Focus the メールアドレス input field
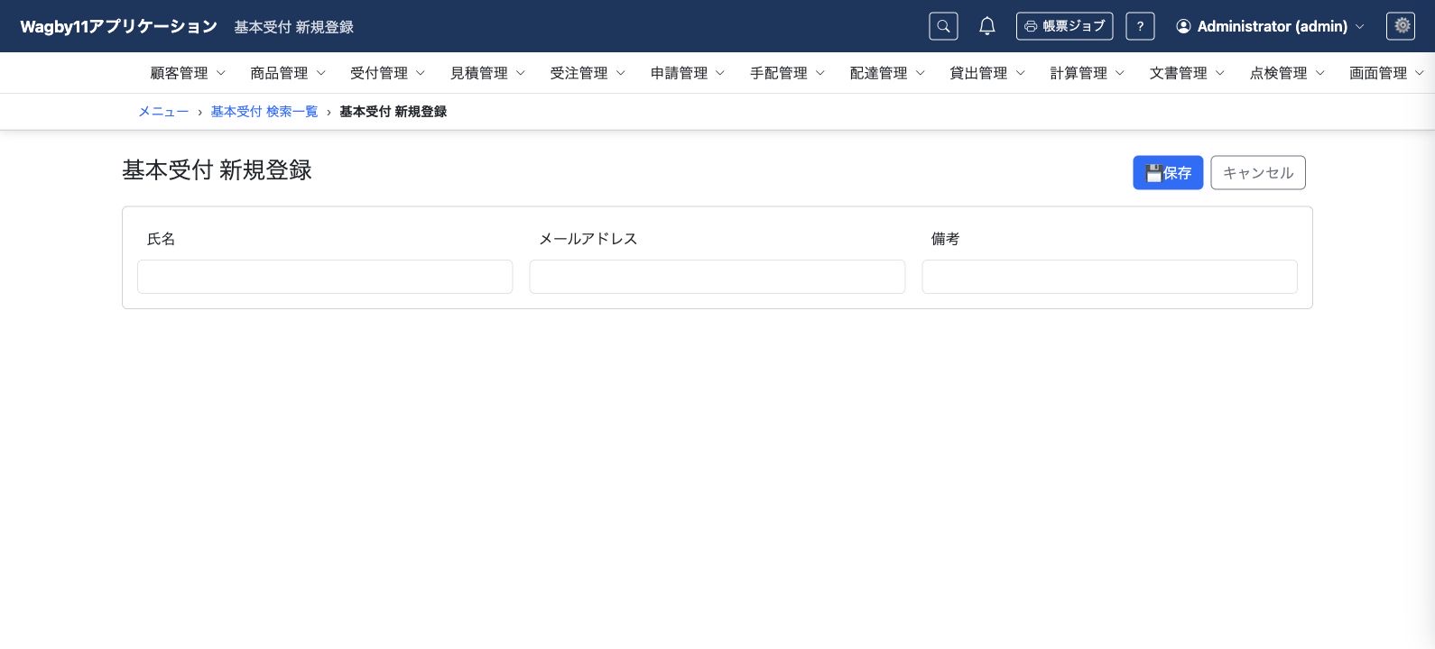The width and height of the screenshot is (1435, 649). (717, 277)
